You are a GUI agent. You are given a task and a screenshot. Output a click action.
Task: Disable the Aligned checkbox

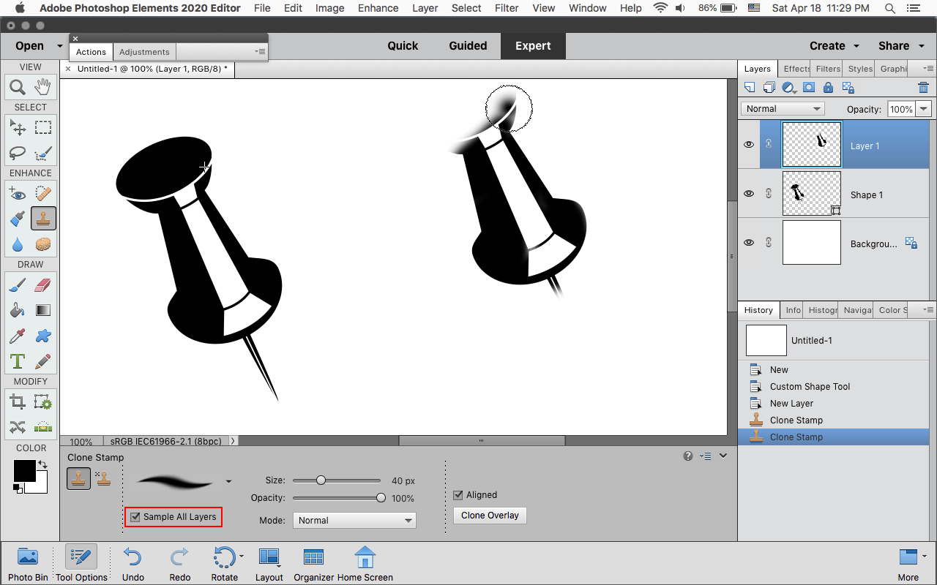pyautogui.click(x=458, y=495)
